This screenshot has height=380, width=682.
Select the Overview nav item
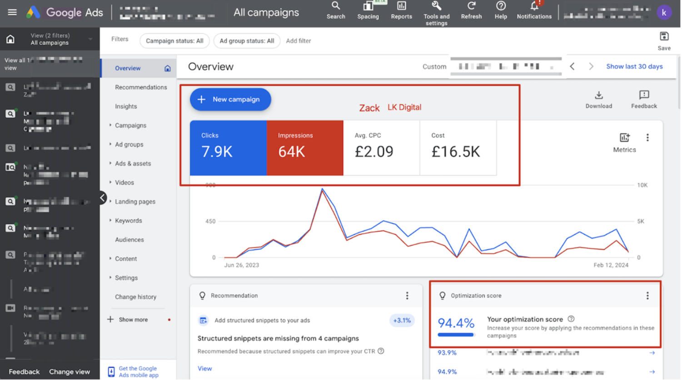pyautogui.click(x=138, y=68)
